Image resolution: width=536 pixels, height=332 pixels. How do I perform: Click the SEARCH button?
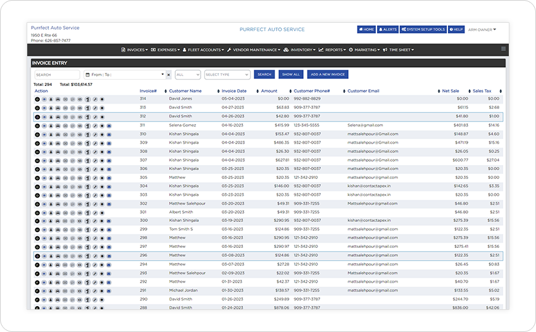(x=265, y=75)
